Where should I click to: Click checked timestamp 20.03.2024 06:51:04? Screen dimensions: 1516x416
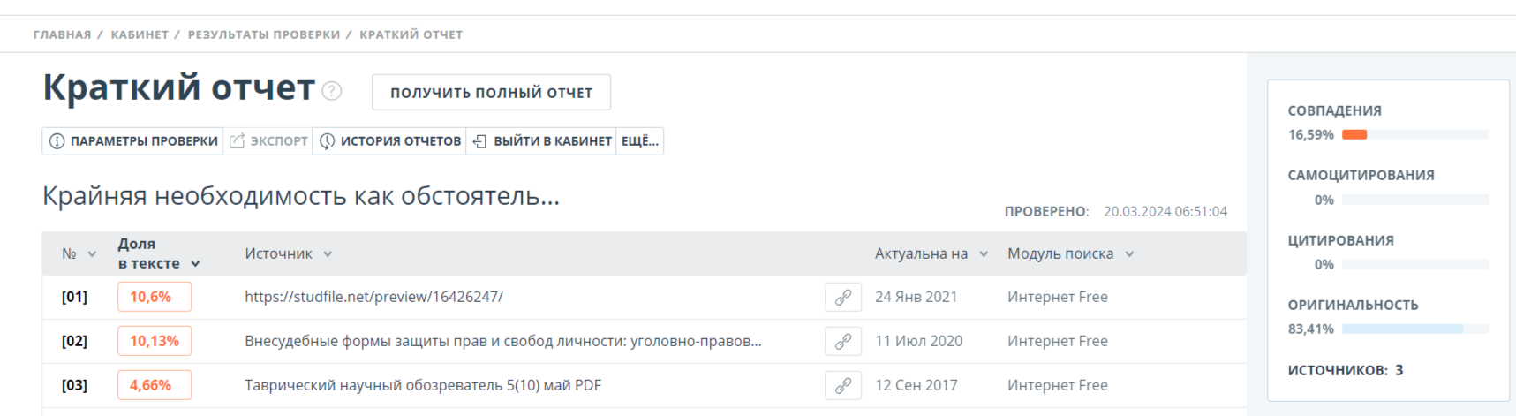click(x=1165, y=211)
